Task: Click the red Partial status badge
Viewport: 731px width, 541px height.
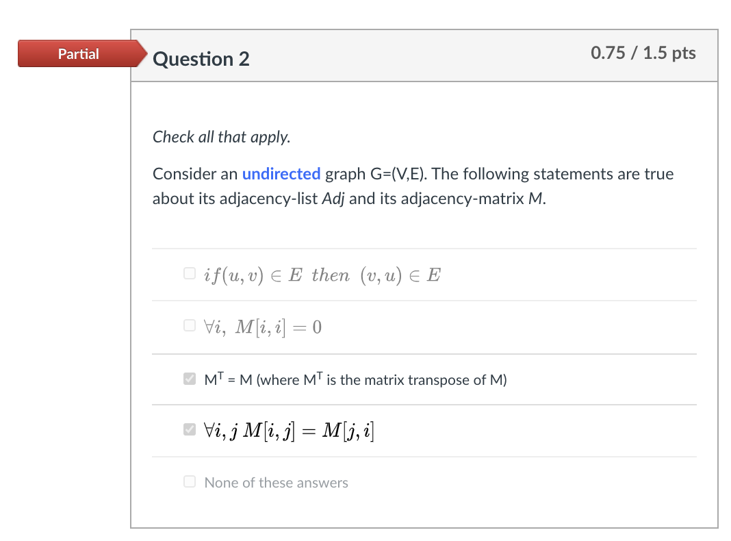Action: pos(78,53)
